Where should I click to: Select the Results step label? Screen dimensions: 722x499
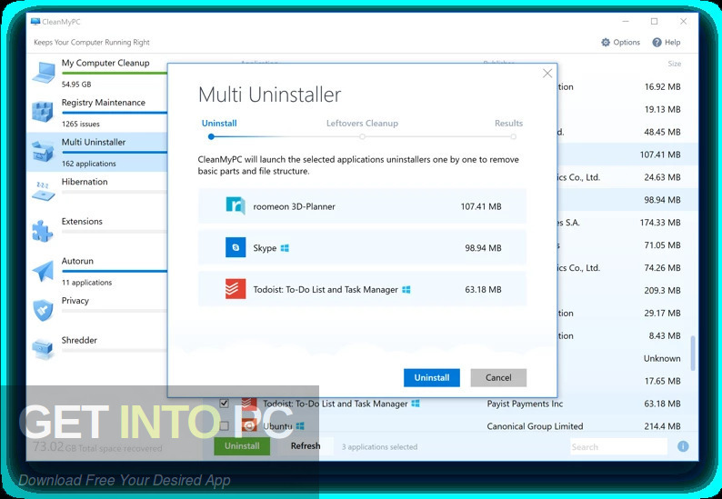tap(508, 124)
